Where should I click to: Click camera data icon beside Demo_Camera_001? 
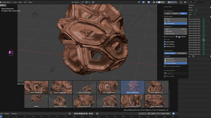click(x=204, y=19)
